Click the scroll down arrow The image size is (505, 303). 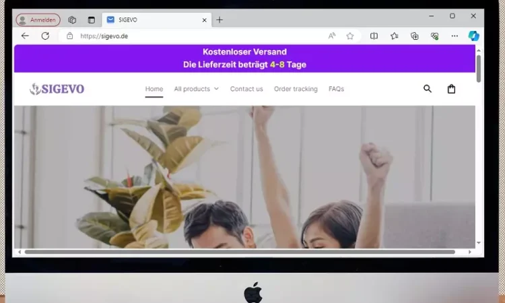[x=479, y=243]
